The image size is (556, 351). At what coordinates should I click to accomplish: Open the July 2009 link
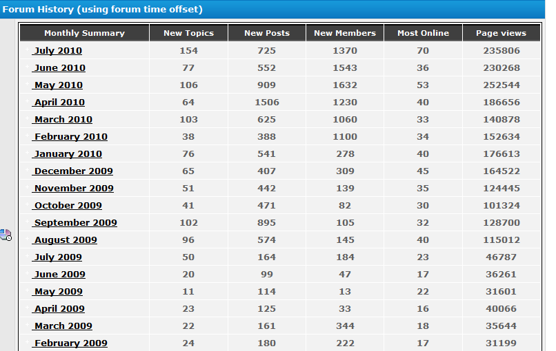(57, 257)
